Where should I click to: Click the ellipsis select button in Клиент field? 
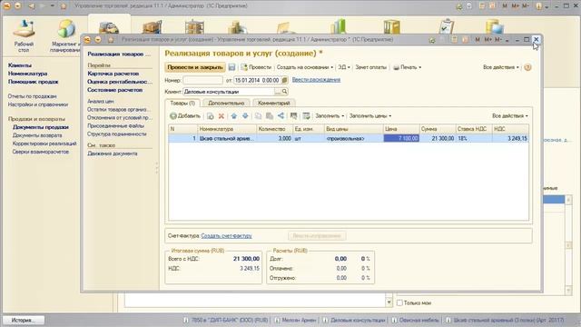pos(278,92)
